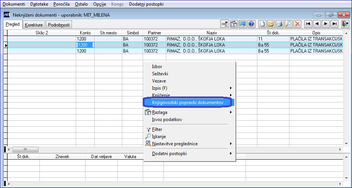Click the Simbol column header
The width and height of the screenshot is (352, 188).
click(132, 33)
